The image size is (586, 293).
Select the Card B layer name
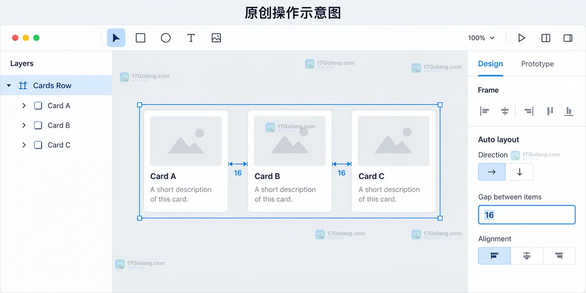coord(59,125)
